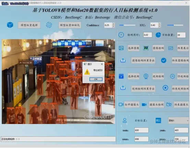Click 模型权重选择 button
The width and height of the screenshot is (190, 148).
[29, 25]
